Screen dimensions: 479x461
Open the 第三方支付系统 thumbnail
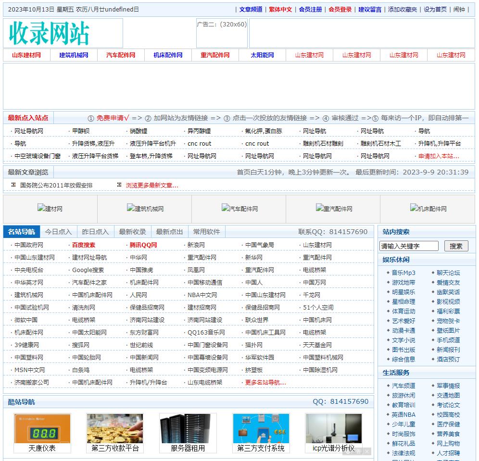(x=261, y=428)
